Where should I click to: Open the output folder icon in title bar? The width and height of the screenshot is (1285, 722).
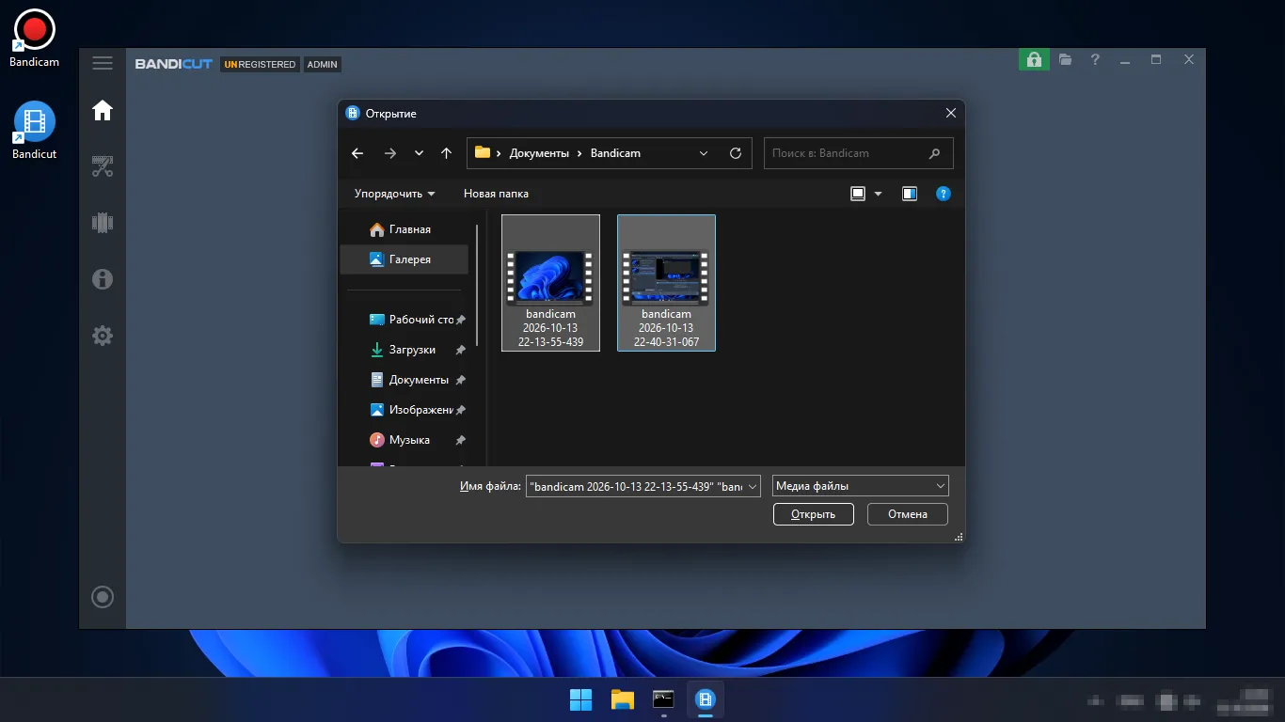pos(1065,60)
